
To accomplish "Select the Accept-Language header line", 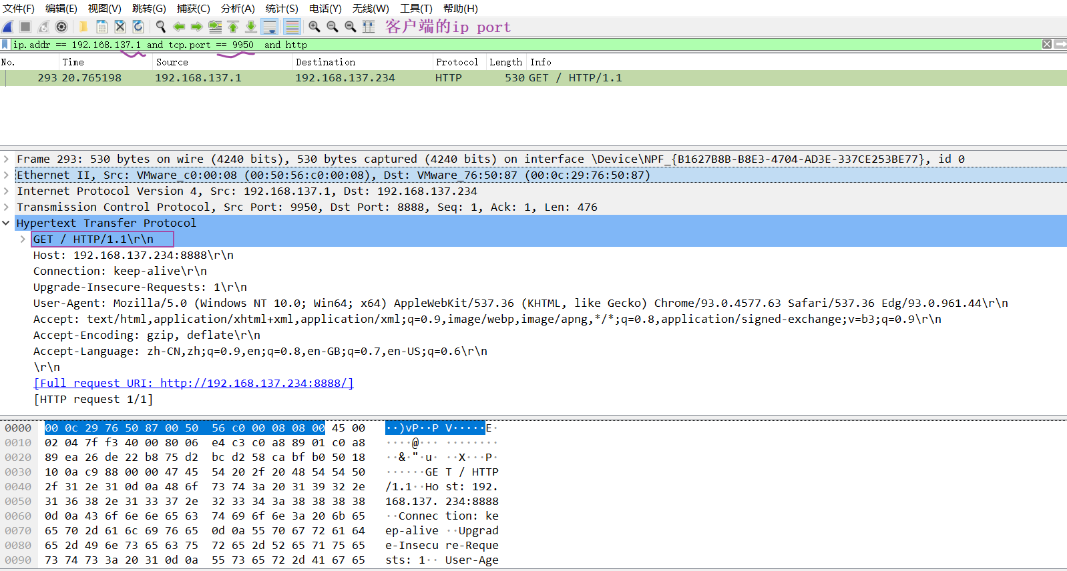I will click(x=260, y=351).
